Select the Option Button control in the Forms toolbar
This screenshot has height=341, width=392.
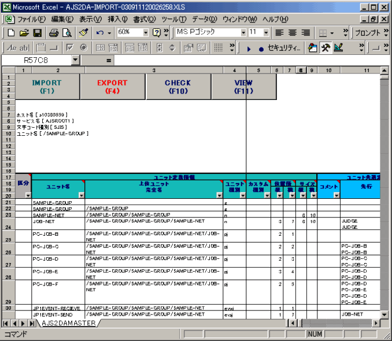[x=84, y=47]
